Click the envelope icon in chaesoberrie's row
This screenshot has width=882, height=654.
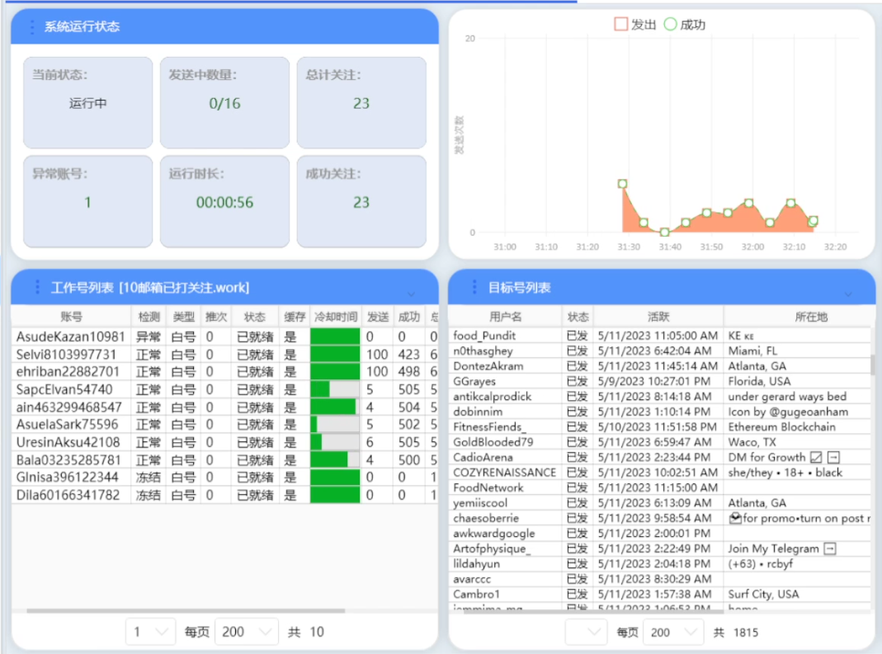(735, 518)
